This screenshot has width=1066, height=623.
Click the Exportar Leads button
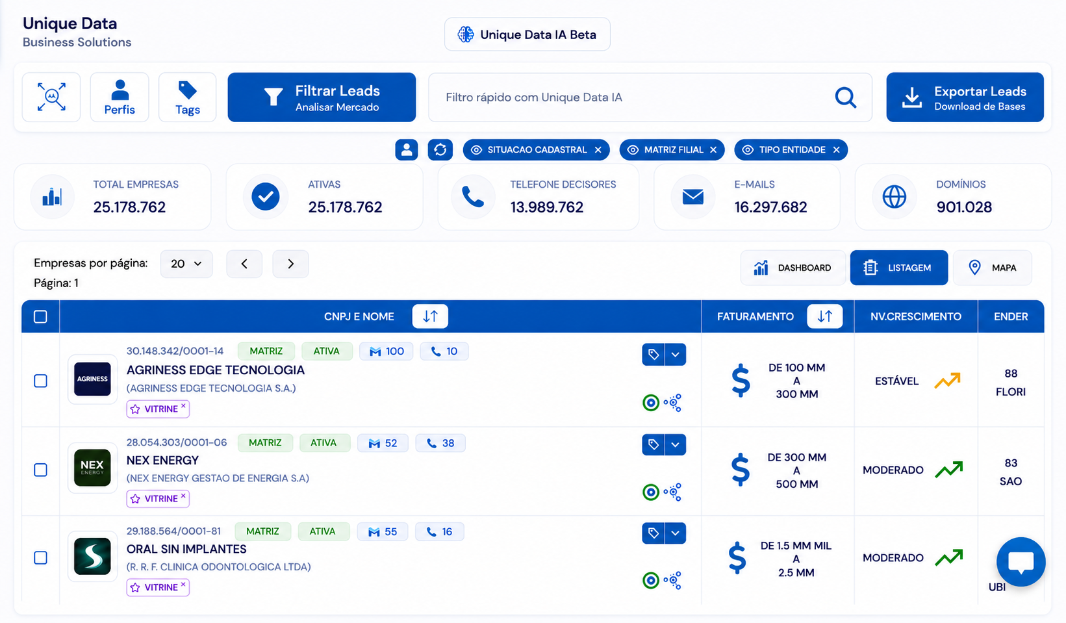(965, 97)
